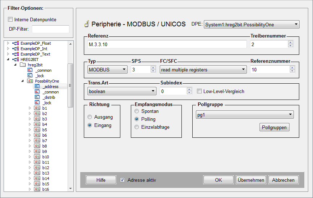Viewport: 313px width, 198px height.
Task: Select the _address config icon
Action: [x=37, y=87]
